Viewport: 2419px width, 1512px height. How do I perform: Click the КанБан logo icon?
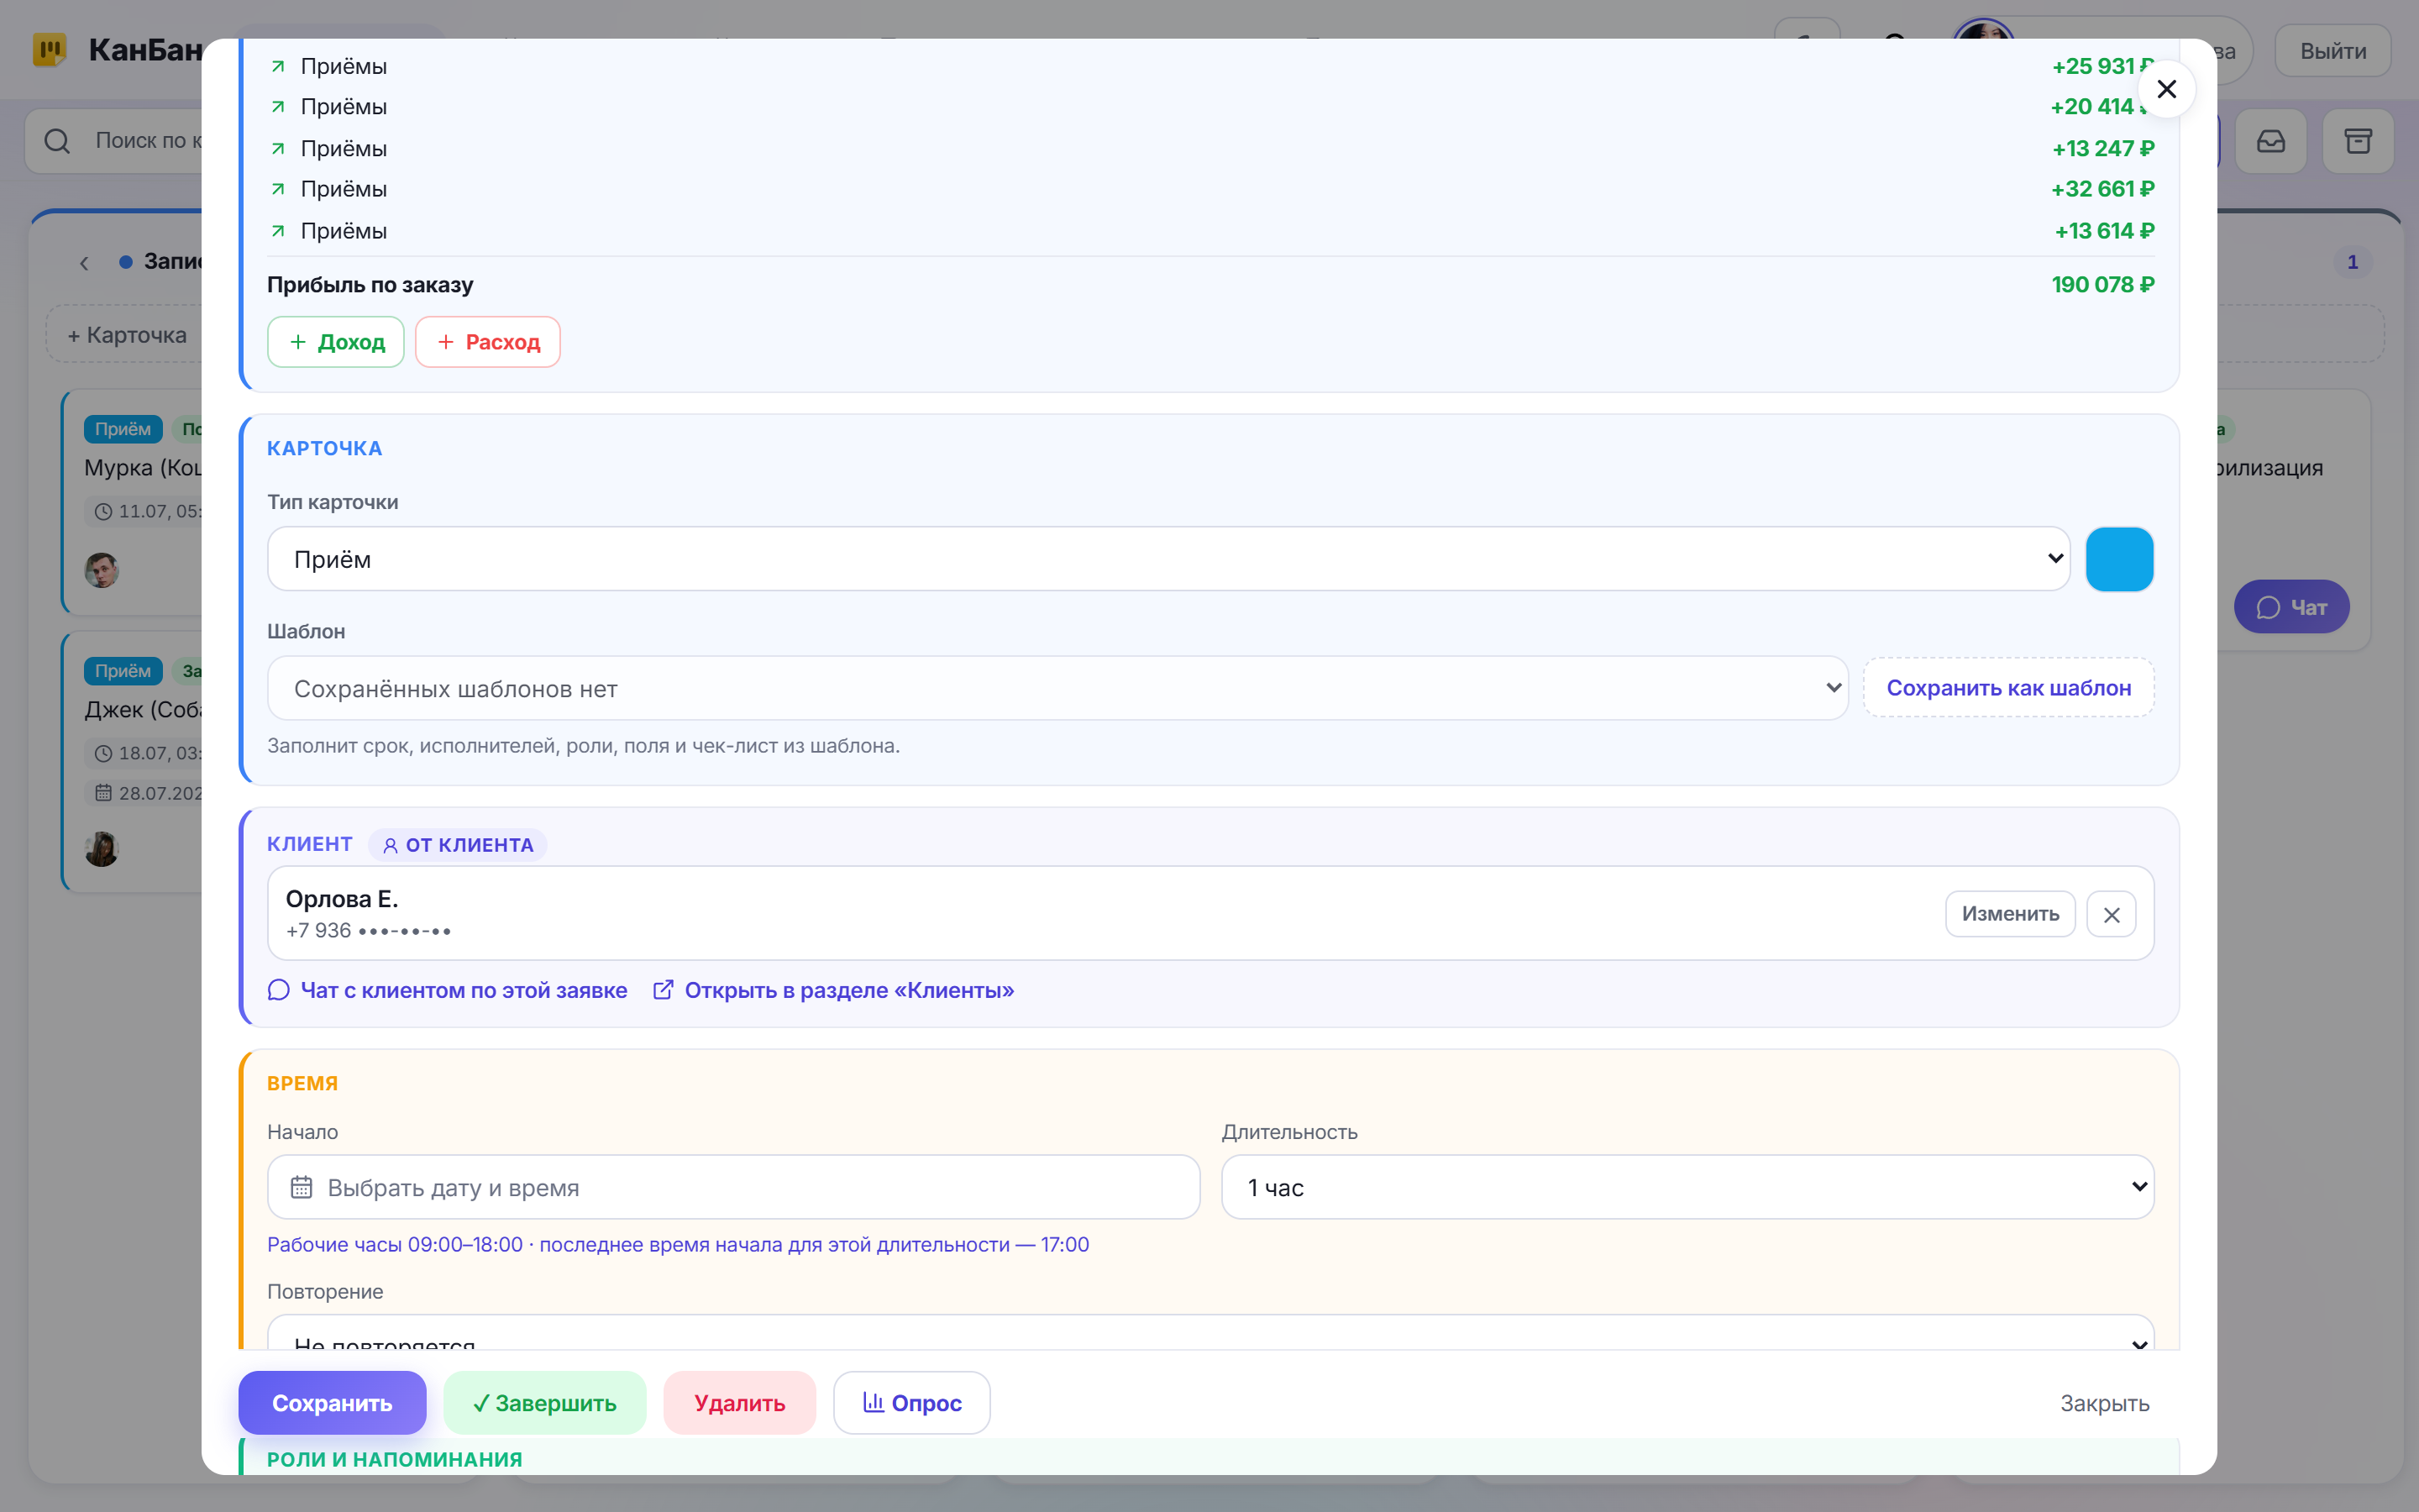click(x=49, y=49)
